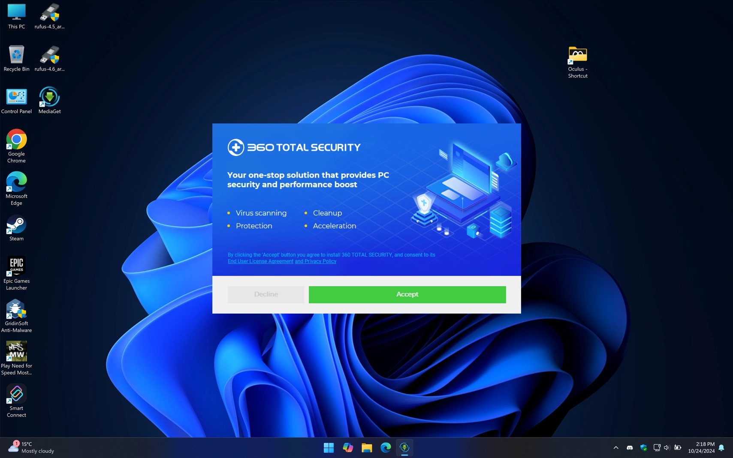Click the green Accept button
The width and height of the screenshot is (733, 458).
[x=407, y=294]
